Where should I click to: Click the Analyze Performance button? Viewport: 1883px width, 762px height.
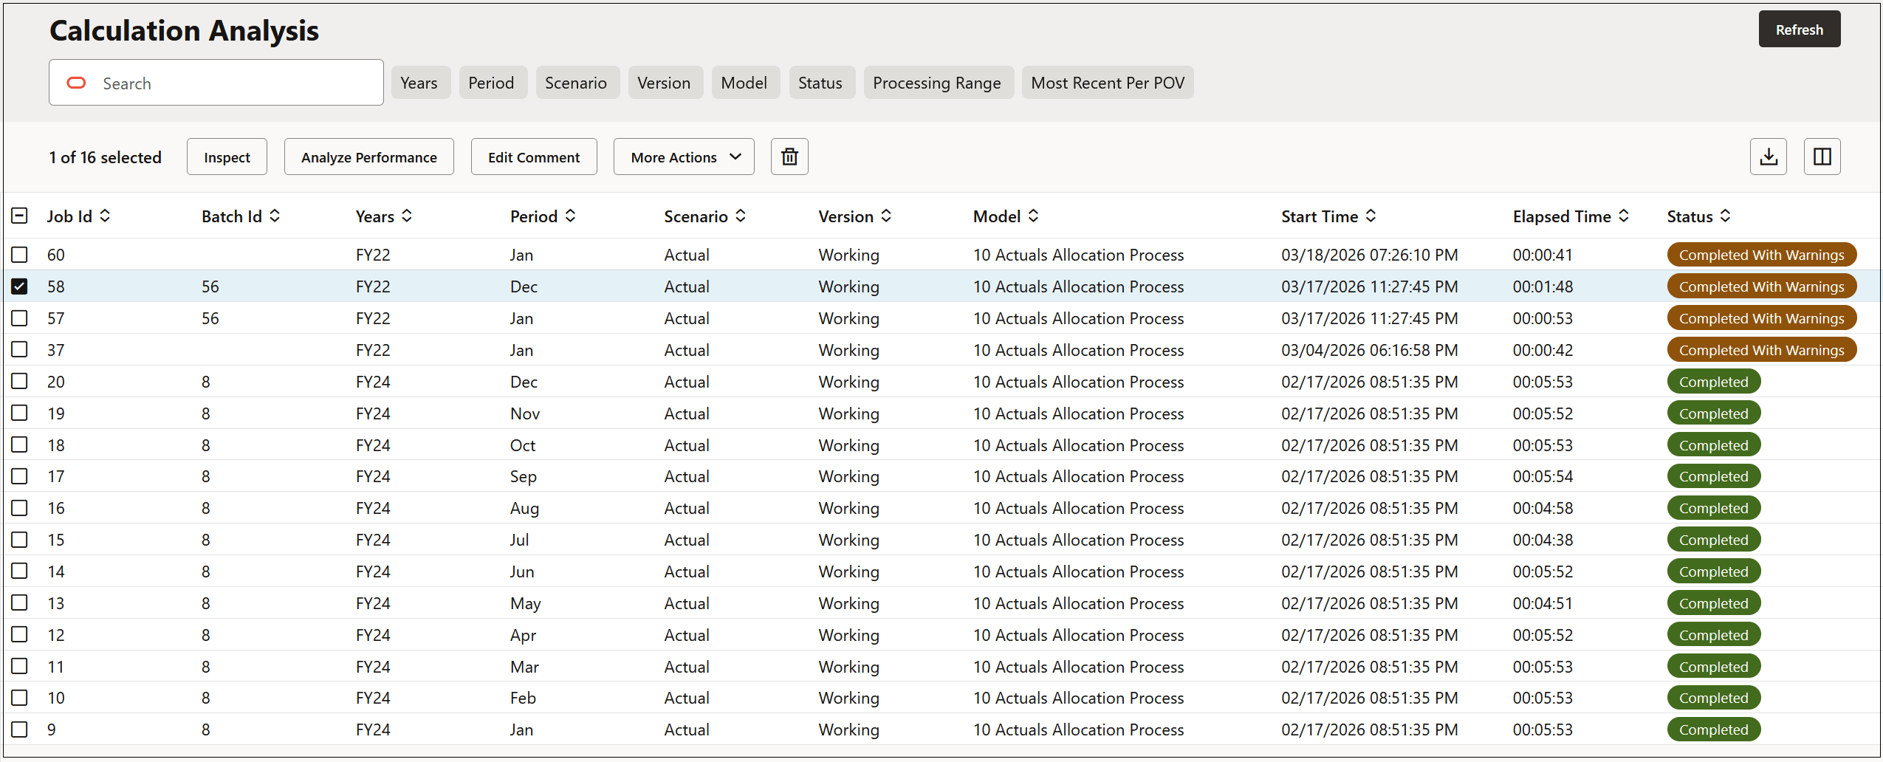tap(368, 157)
